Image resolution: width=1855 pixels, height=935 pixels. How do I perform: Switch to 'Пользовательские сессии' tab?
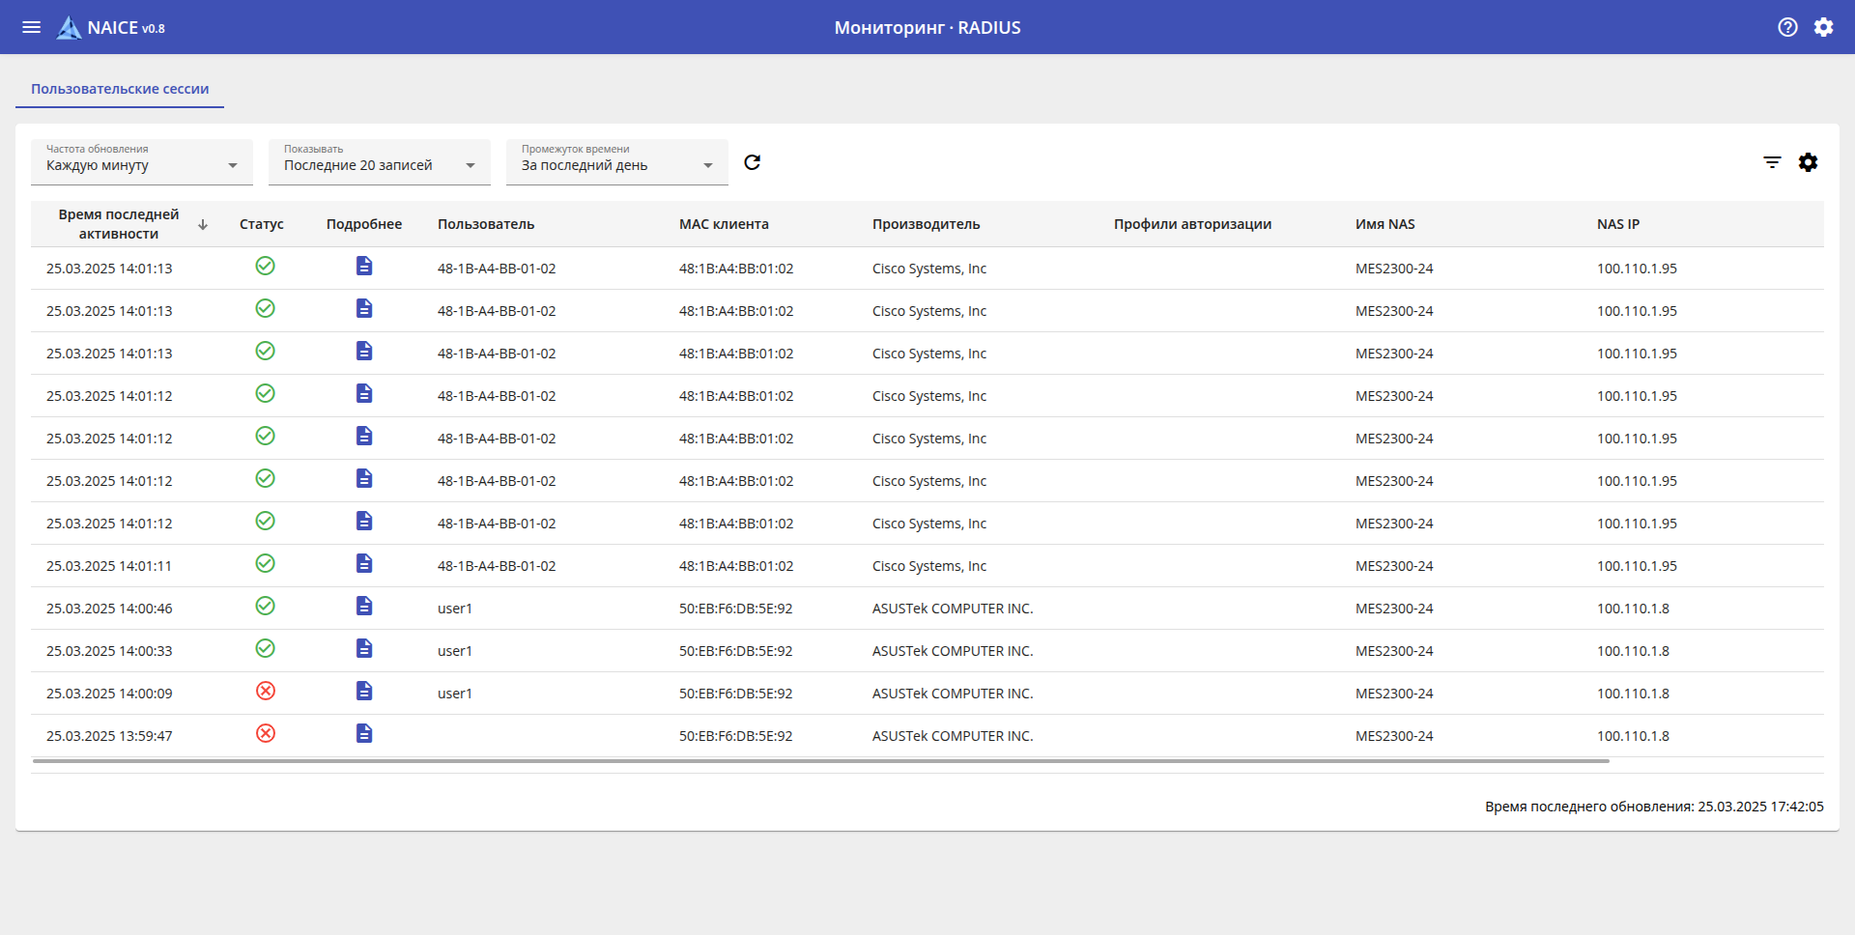[x=120, y=89]
